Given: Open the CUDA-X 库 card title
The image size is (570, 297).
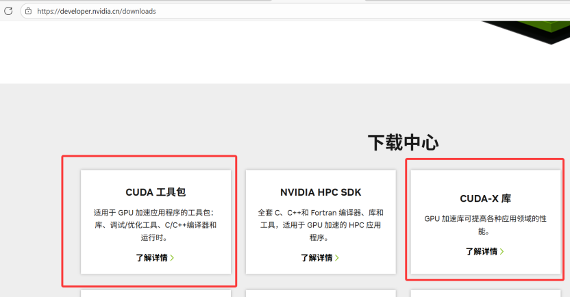Looking at the screenshot, I should [485, 198].
